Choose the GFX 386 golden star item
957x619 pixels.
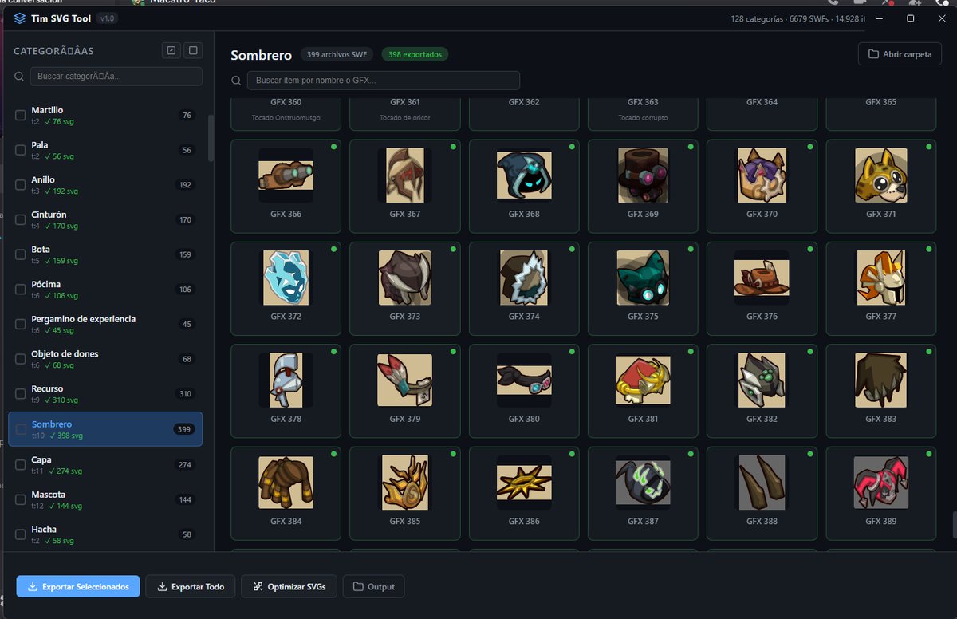523,483
